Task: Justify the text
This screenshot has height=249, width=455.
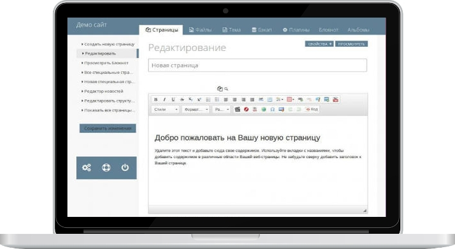Action: coord(252,99)
